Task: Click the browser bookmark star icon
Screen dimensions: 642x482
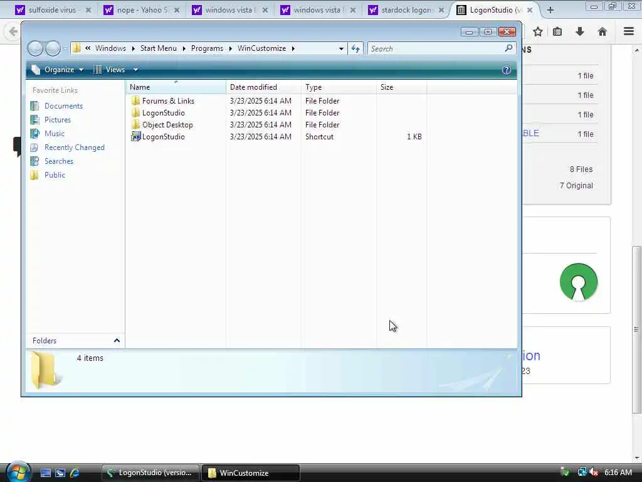Action: point(537,31)
